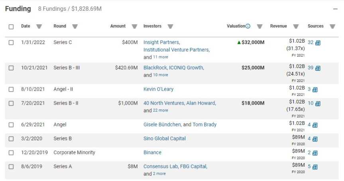Open sources icon for Series B - II row
Image resolution: width=344 pixels, height=181 pixels.
click(x=318, y=104)
